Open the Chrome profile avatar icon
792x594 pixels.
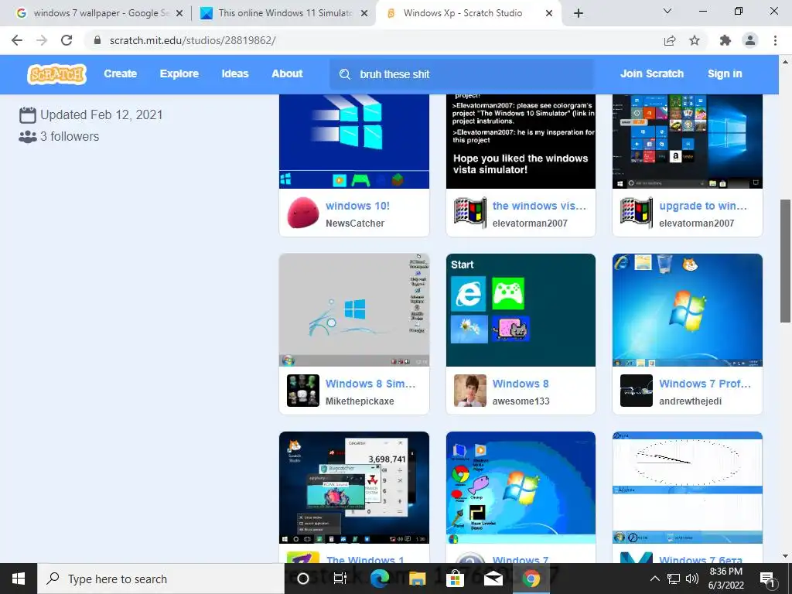[750, 40]
